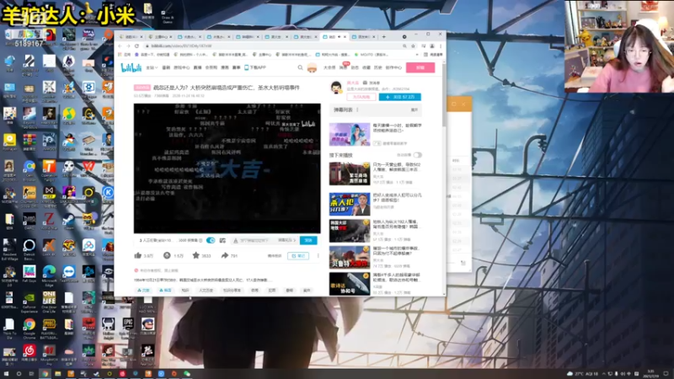Click the danmaku text input field

click(x=256, y=240)
